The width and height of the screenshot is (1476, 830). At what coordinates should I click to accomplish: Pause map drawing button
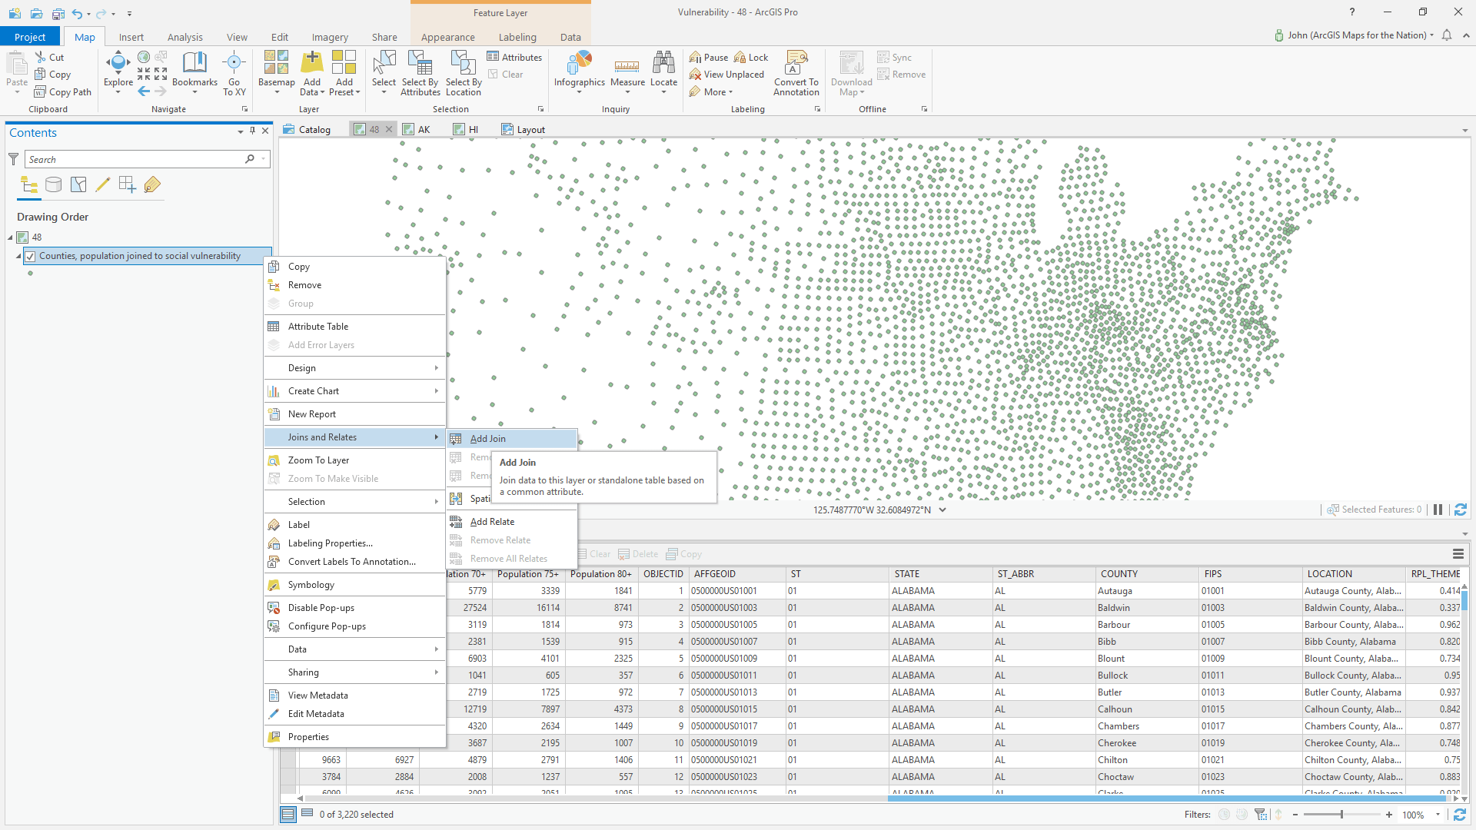pos(1438,510)
